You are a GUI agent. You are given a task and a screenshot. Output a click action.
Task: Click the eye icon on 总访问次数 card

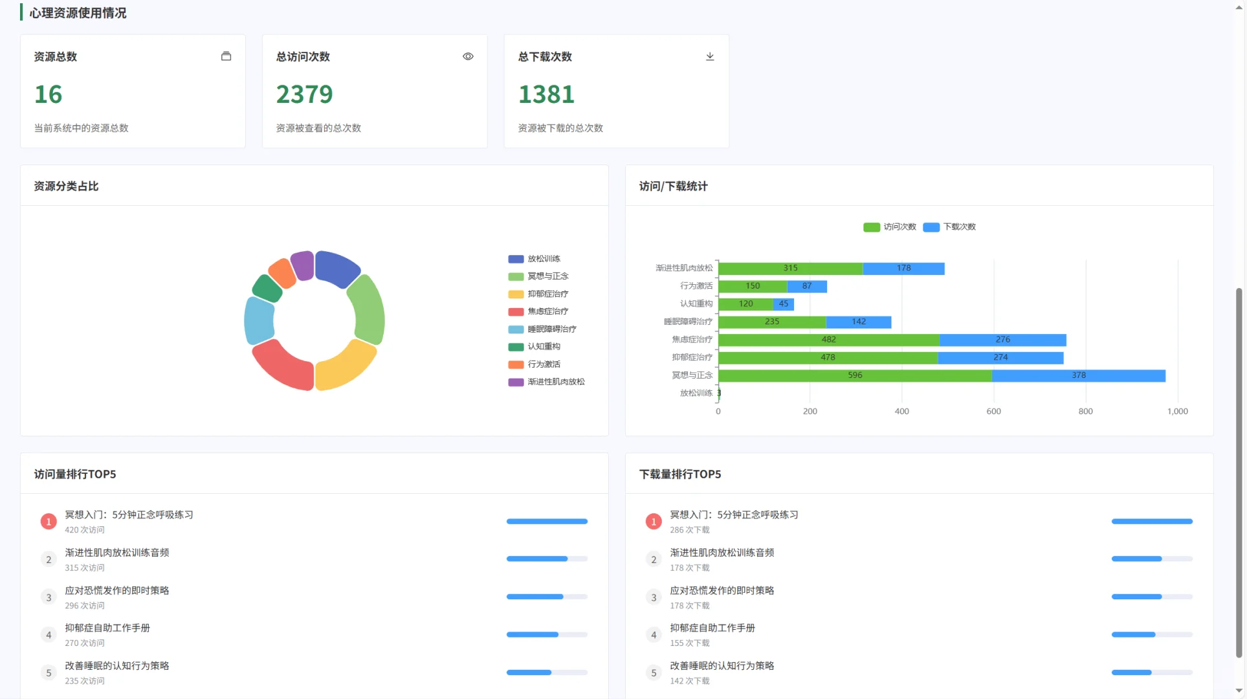(x=467, y=56)
